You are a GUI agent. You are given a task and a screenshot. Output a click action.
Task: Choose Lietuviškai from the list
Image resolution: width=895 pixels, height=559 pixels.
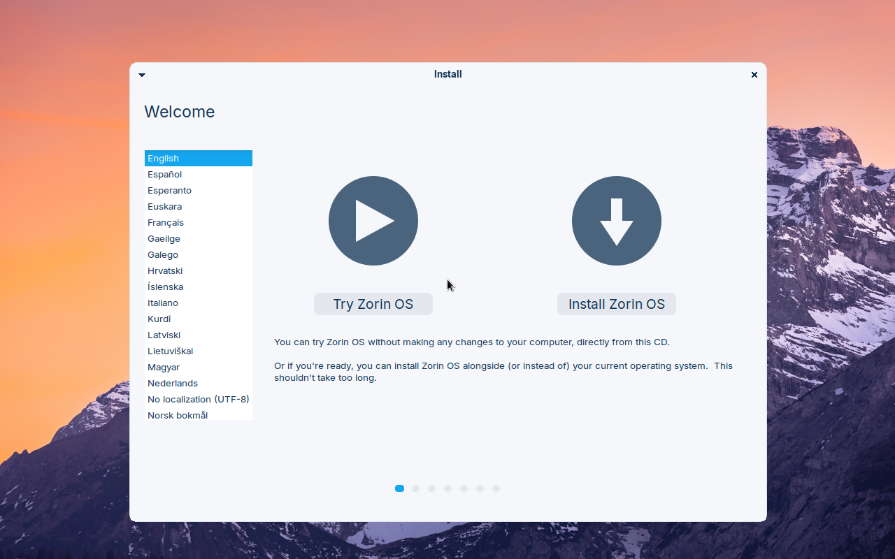[199, 351]
